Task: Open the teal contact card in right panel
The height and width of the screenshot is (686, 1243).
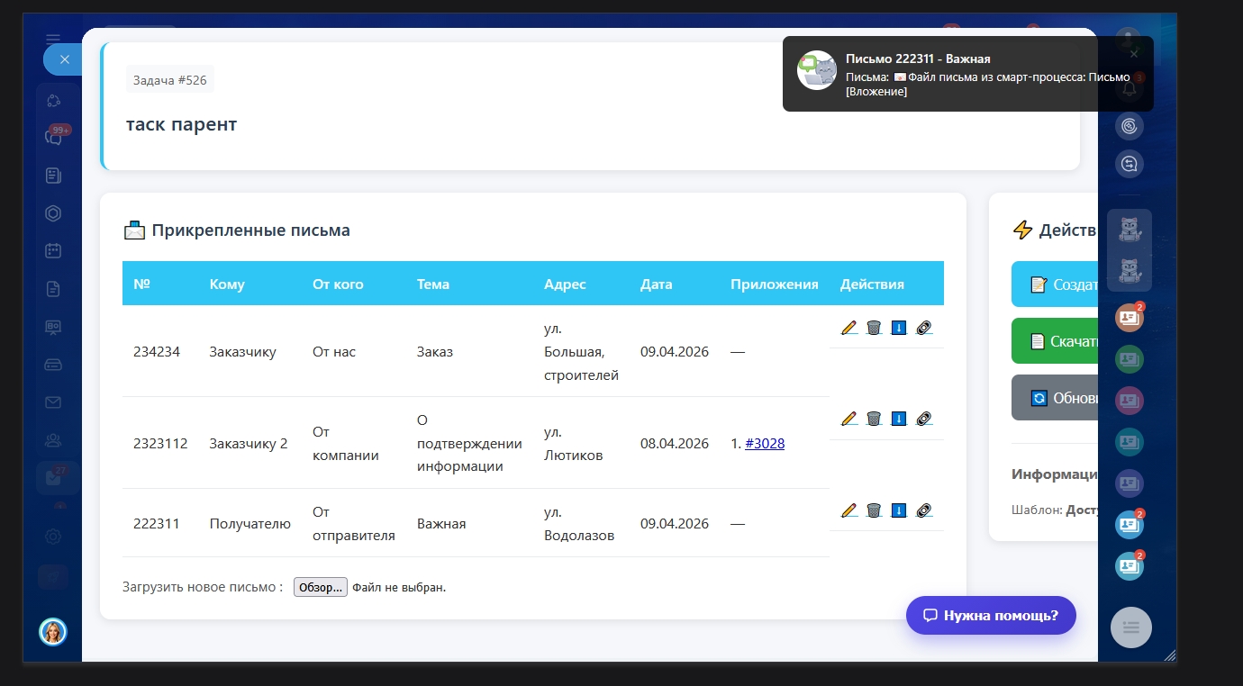Action: pos(1130,441)
